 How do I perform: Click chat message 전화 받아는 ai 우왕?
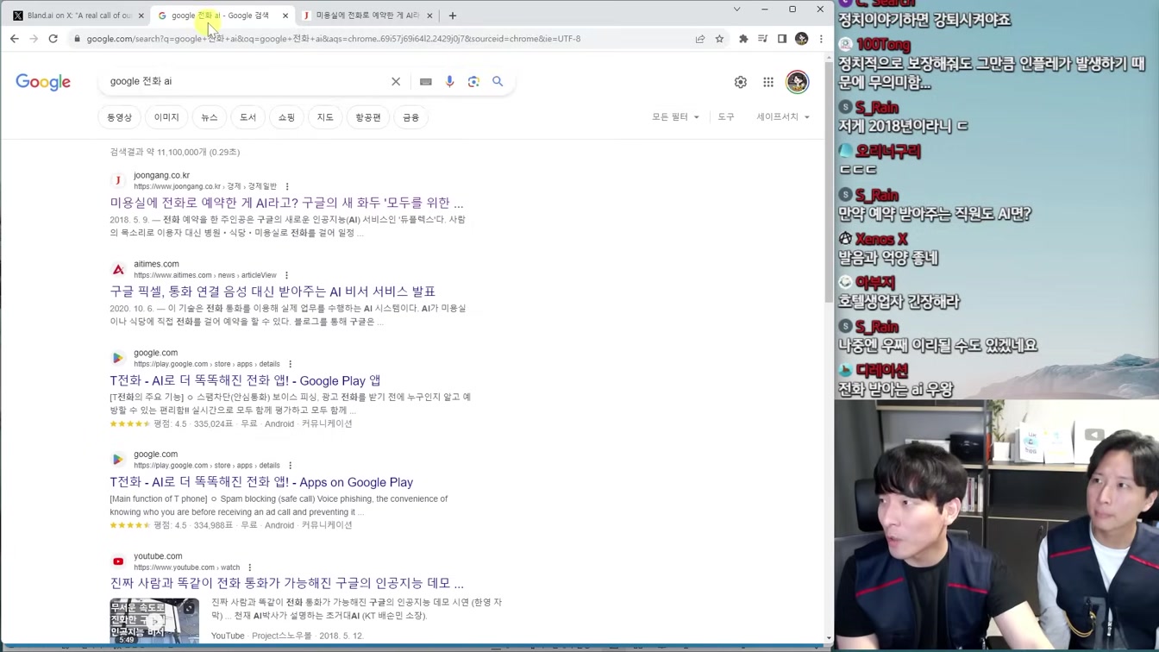tap(895, 390)
